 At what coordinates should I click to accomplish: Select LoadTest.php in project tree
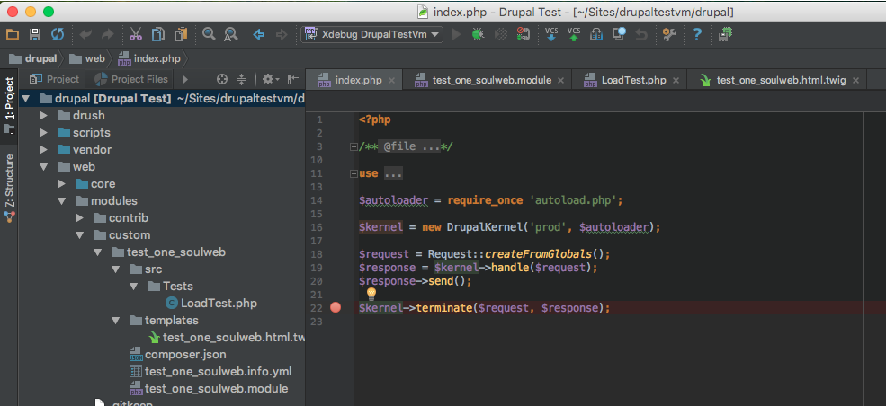coord(211,304)
